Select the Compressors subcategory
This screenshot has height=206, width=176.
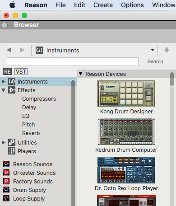39,99
